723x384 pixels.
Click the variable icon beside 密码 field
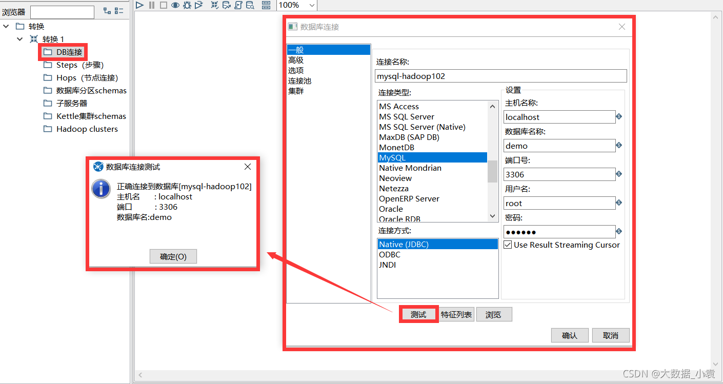point(619,232)
